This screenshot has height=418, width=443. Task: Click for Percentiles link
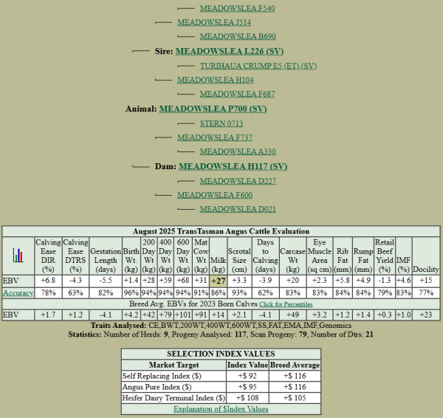pyautogui.click(x=286, y=304)
